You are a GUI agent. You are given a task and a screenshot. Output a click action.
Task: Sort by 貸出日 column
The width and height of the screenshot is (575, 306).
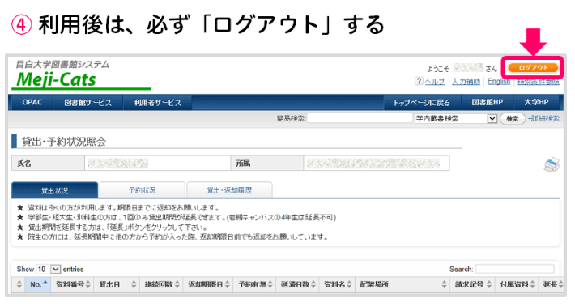[x=117, y=284]
